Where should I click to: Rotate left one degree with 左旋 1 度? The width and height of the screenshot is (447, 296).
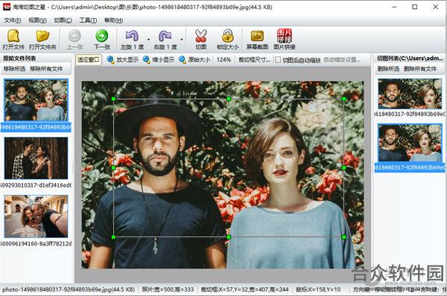point(132,39)
